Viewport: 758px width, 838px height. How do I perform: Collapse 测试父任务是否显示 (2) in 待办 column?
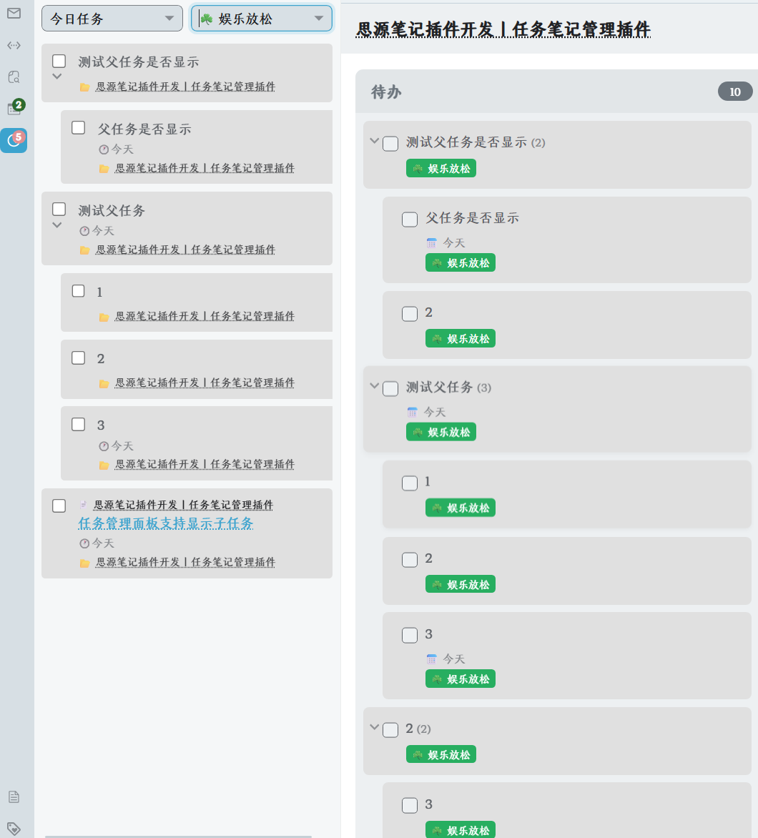[374, 141]
